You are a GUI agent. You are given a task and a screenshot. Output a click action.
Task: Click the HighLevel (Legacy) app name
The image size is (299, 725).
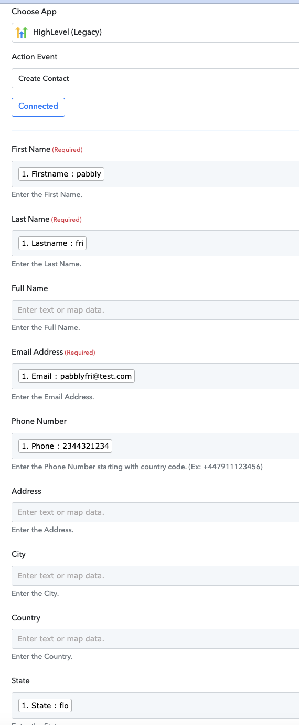[67, 32]
